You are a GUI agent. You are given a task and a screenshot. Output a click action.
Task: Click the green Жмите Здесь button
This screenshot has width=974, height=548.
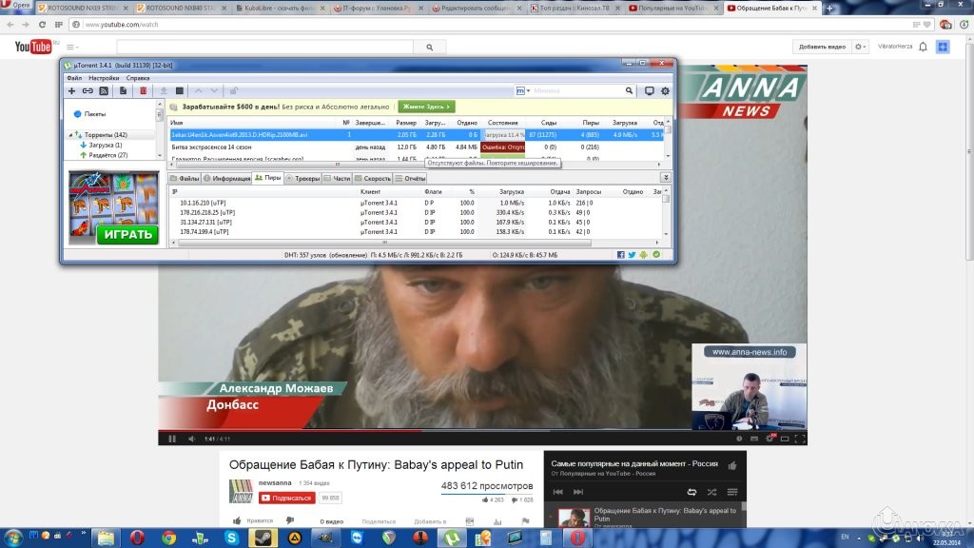[x=426, y=107]
